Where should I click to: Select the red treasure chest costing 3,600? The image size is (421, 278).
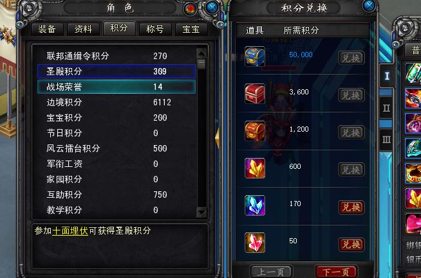[255, 94]
